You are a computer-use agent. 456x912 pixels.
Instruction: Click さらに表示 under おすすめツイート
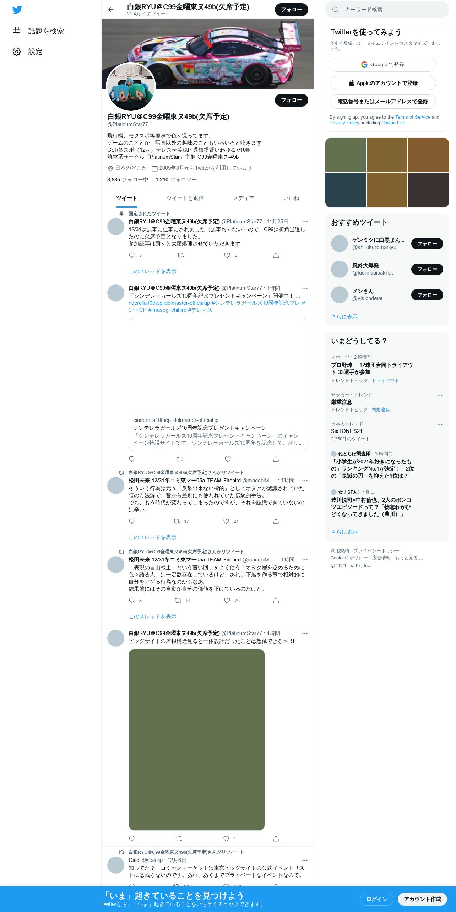tap(344, 317)
